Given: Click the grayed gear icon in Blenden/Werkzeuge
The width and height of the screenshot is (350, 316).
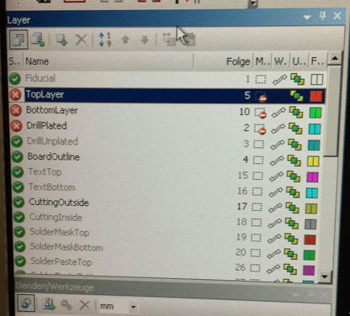Looking at the screenshot, I should (66, 305).
